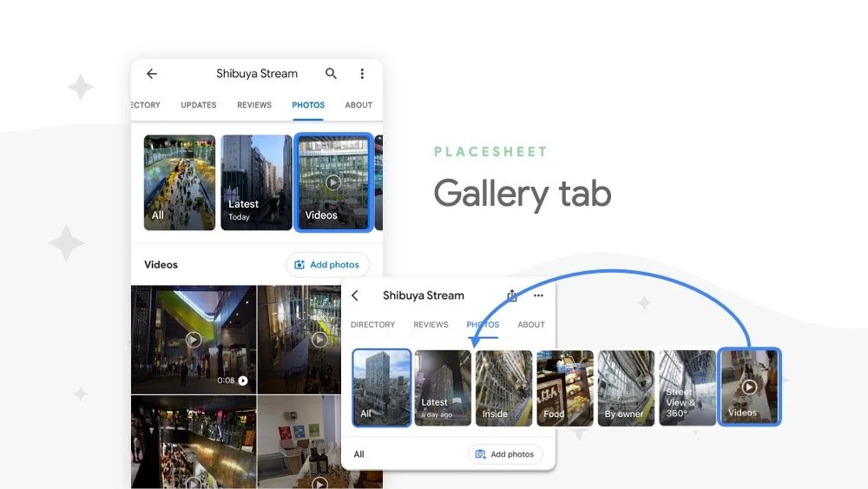Open the DIRECTORY tab on iOS card
The image size is (868, 489).
tap(372, 325)
